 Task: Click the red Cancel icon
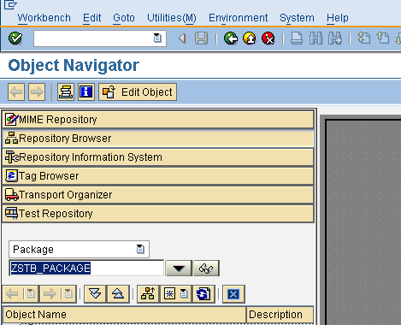click(268, 38)
